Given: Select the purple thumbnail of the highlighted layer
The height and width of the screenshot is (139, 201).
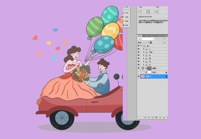Looking at the screenshot, I should point(143,76).
